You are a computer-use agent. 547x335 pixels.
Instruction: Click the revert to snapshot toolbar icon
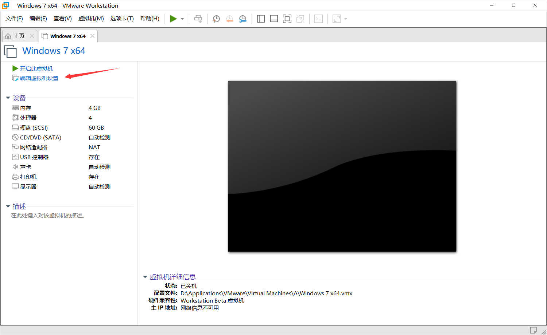point(229,19)
